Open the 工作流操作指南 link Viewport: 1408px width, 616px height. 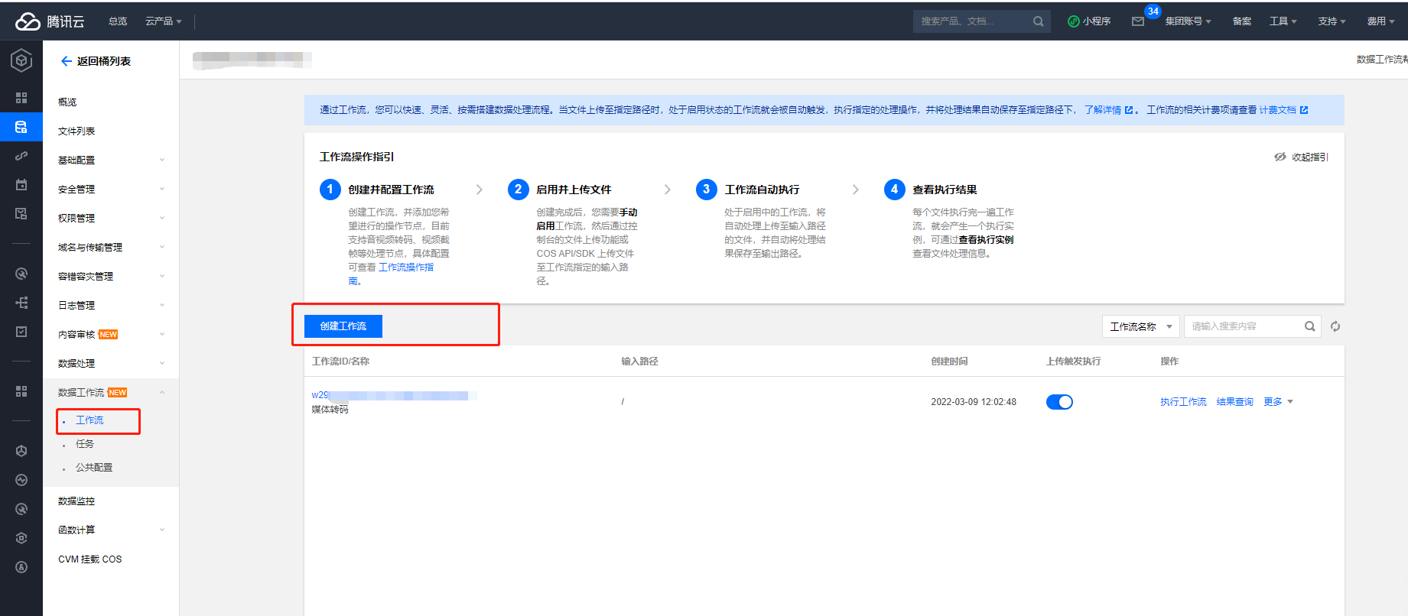(x=406, y=267)
